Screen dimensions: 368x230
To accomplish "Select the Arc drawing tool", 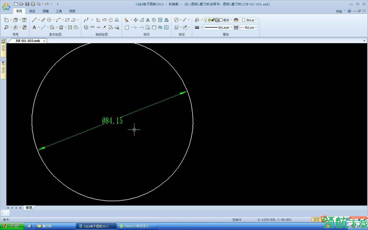I will [59, 20].
